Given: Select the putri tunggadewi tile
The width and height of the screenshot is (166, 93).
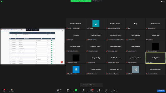Looking at the screenshot, I should pyautogui.click(x=136, y=58).
